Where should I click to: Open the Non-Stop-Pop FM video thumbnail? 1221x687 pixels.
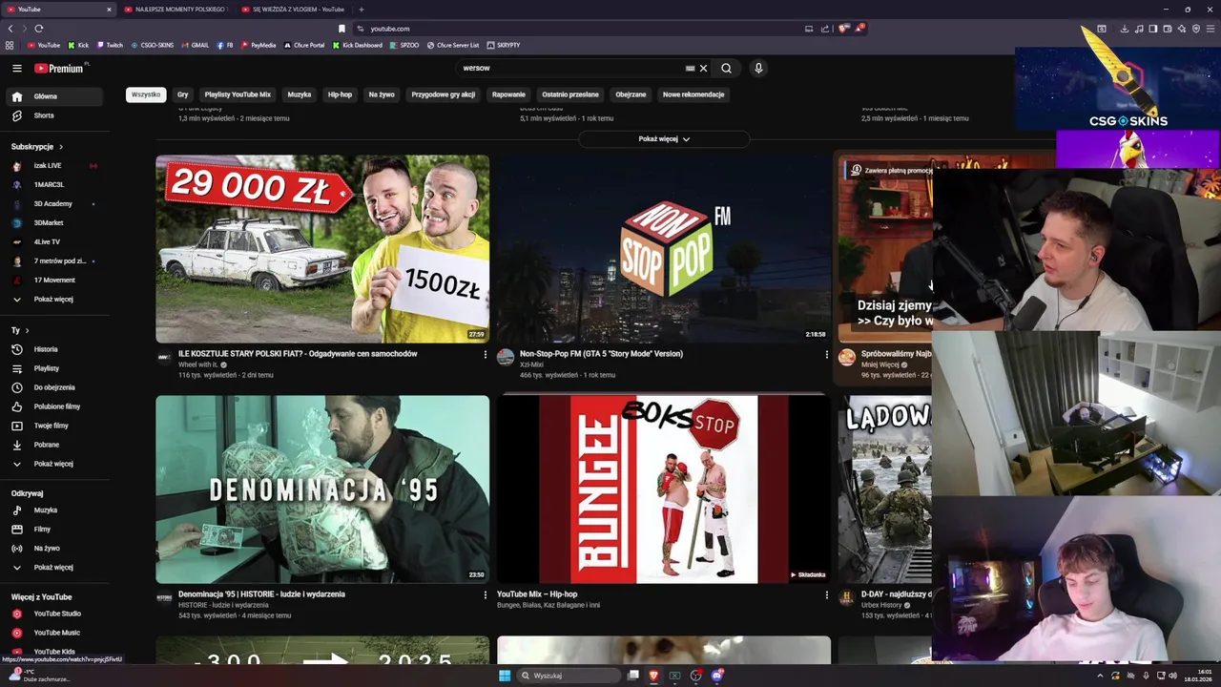(x=664, y=249)
